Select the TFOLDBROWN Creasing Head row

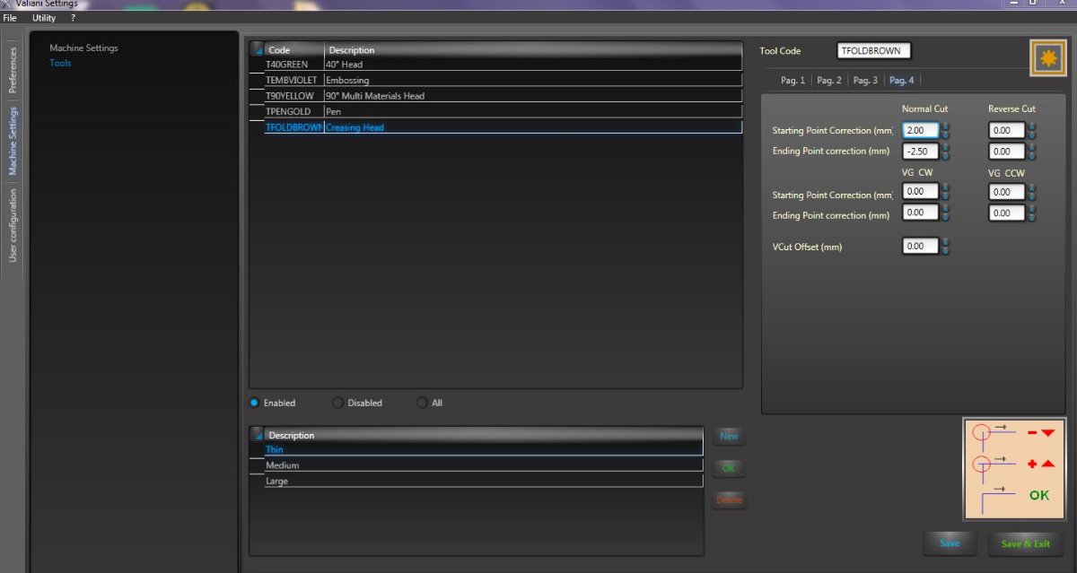click(503, 127)
